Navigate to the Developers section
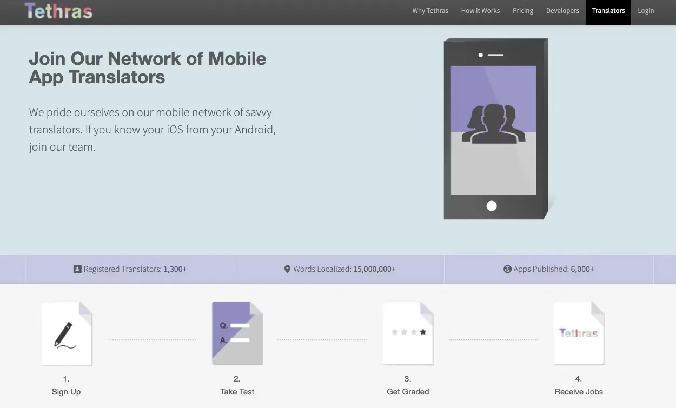This screenshot has height=408, width=676. point(562,11)
